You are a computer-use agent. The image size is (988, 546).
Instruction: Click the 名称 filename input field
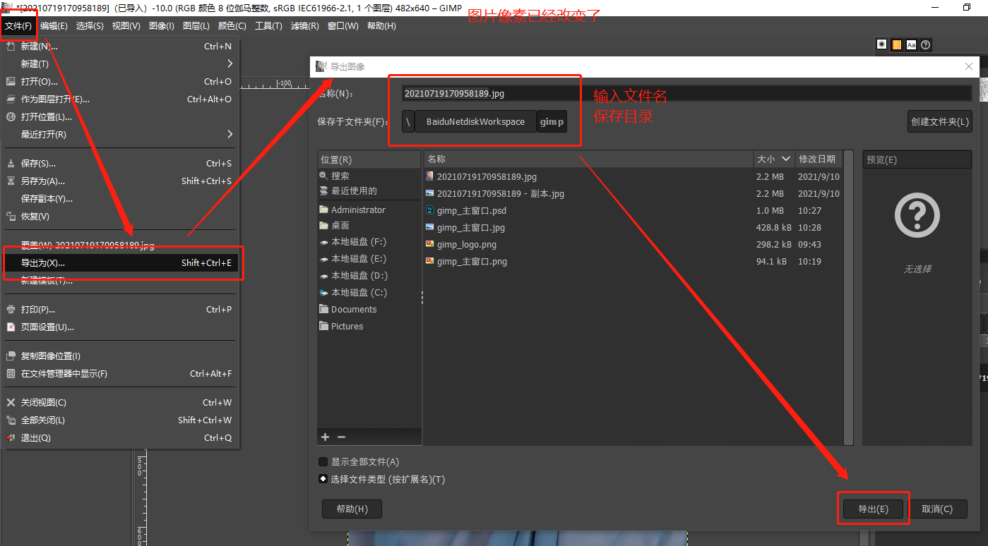(686, 93)
